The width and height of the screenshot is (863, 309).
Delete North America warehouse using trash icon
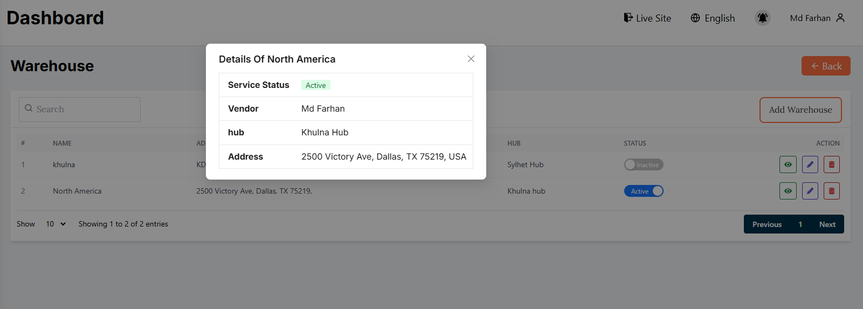(831, 191)
